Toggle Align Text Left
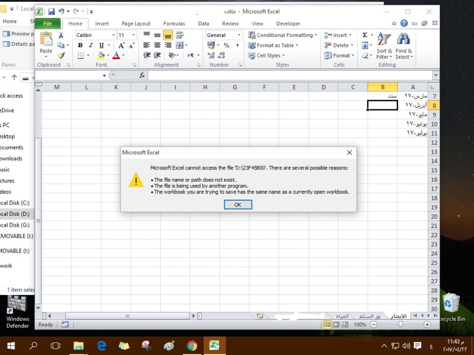The height and width of the screenshot is (355, 474). tap(146, 45)
